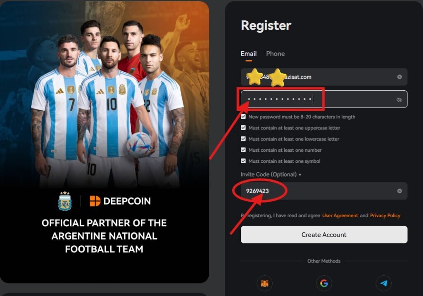Clear the invite code with the X icon
The image size is (423, 296).
coord(399,191)
